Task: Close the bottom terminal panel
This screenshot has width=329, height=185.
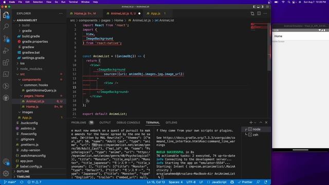Action: 266,122
